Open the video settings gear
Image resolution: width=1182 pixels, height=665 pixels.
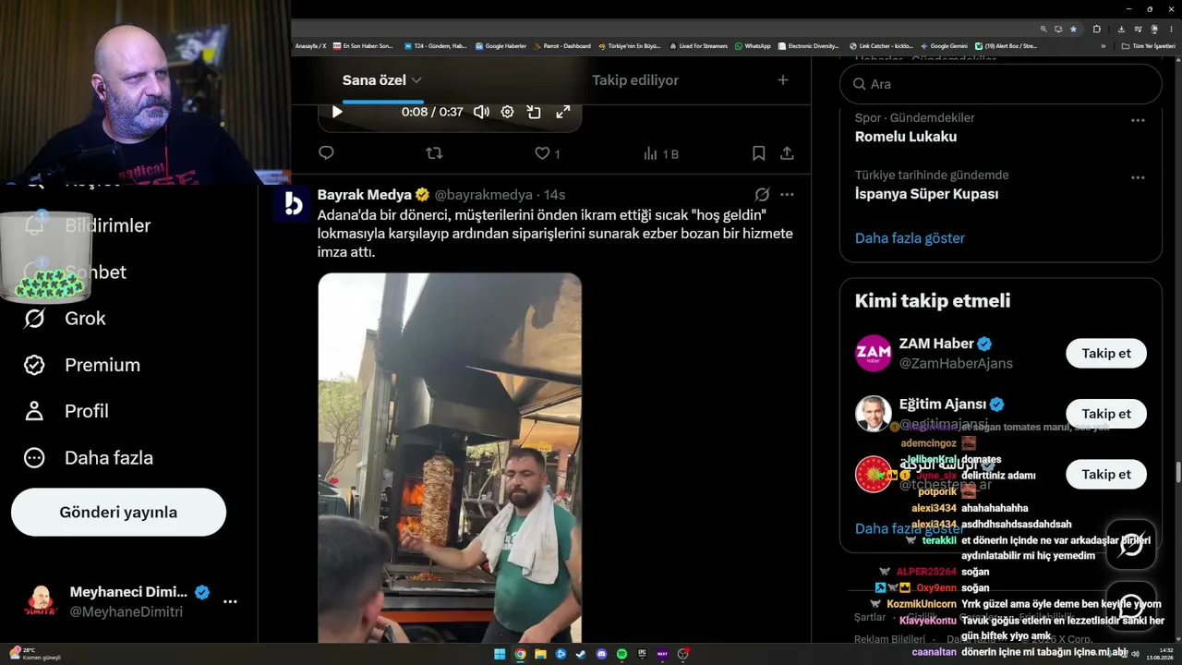coord(507,112)
